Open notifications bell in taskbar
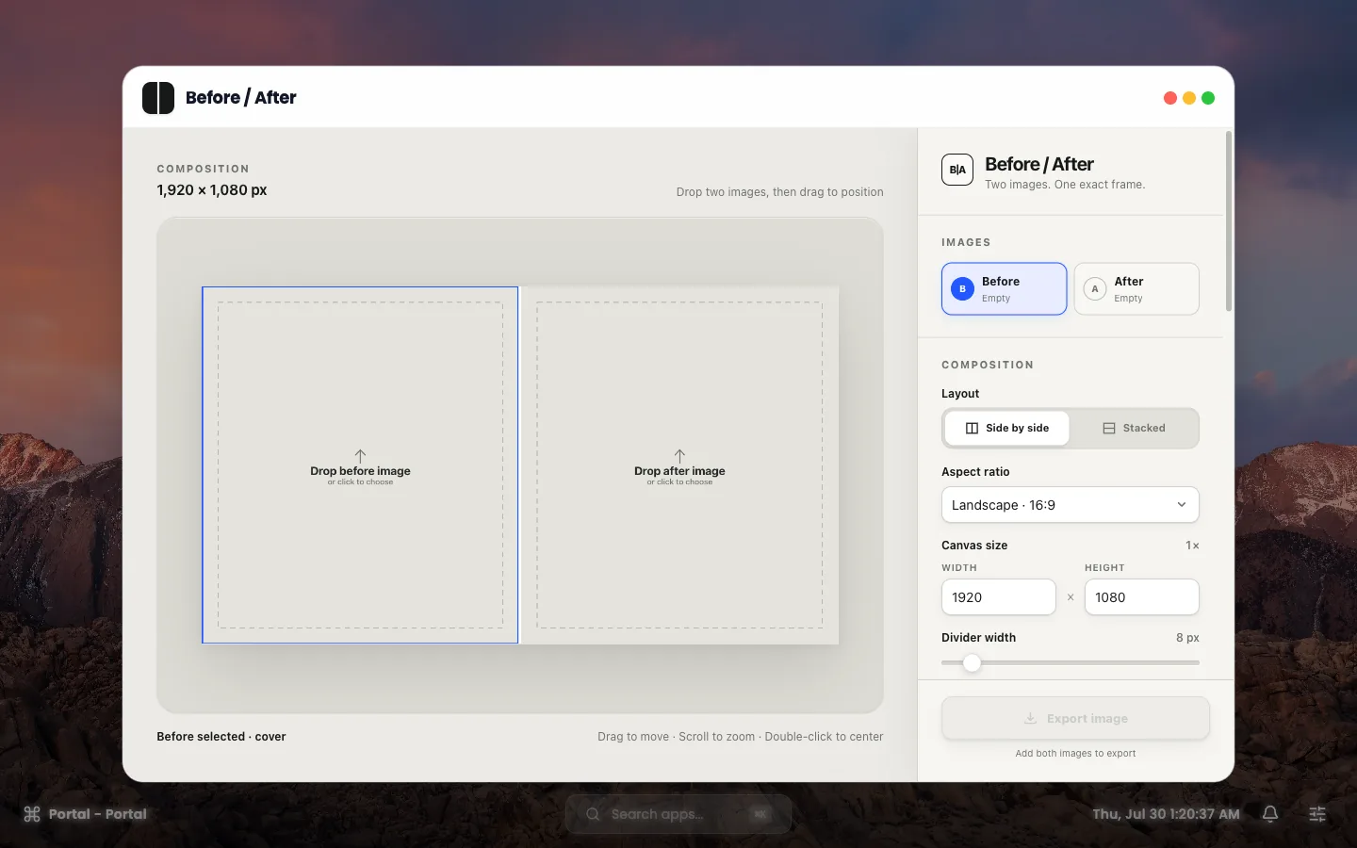1357x848 pixels. [1270, 814]
